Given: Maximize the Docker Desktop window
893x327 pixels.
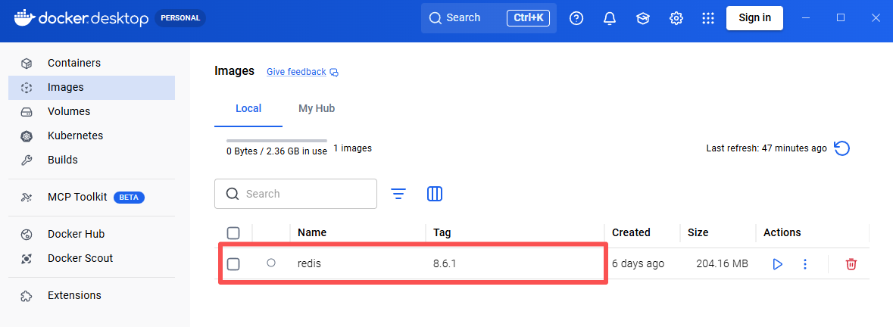Looking at the screenshot, I should [841, 18].
